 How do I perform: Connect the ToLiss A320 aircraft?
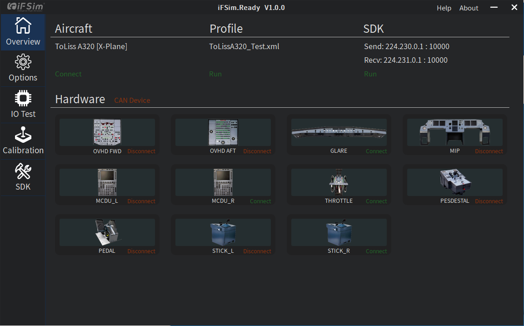point(68,74)
